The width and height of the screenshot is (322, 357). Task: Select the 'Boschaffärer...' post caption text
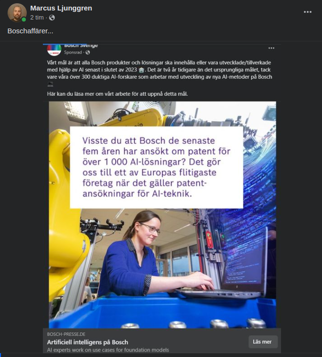(30, 31)
